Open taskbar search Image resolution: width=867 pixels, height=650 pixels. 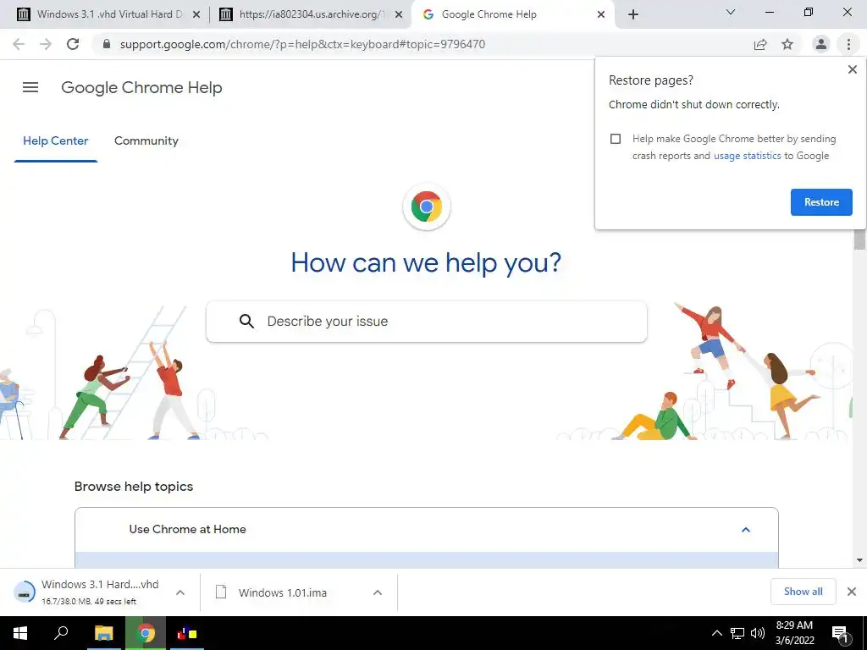tap(61, 633)
